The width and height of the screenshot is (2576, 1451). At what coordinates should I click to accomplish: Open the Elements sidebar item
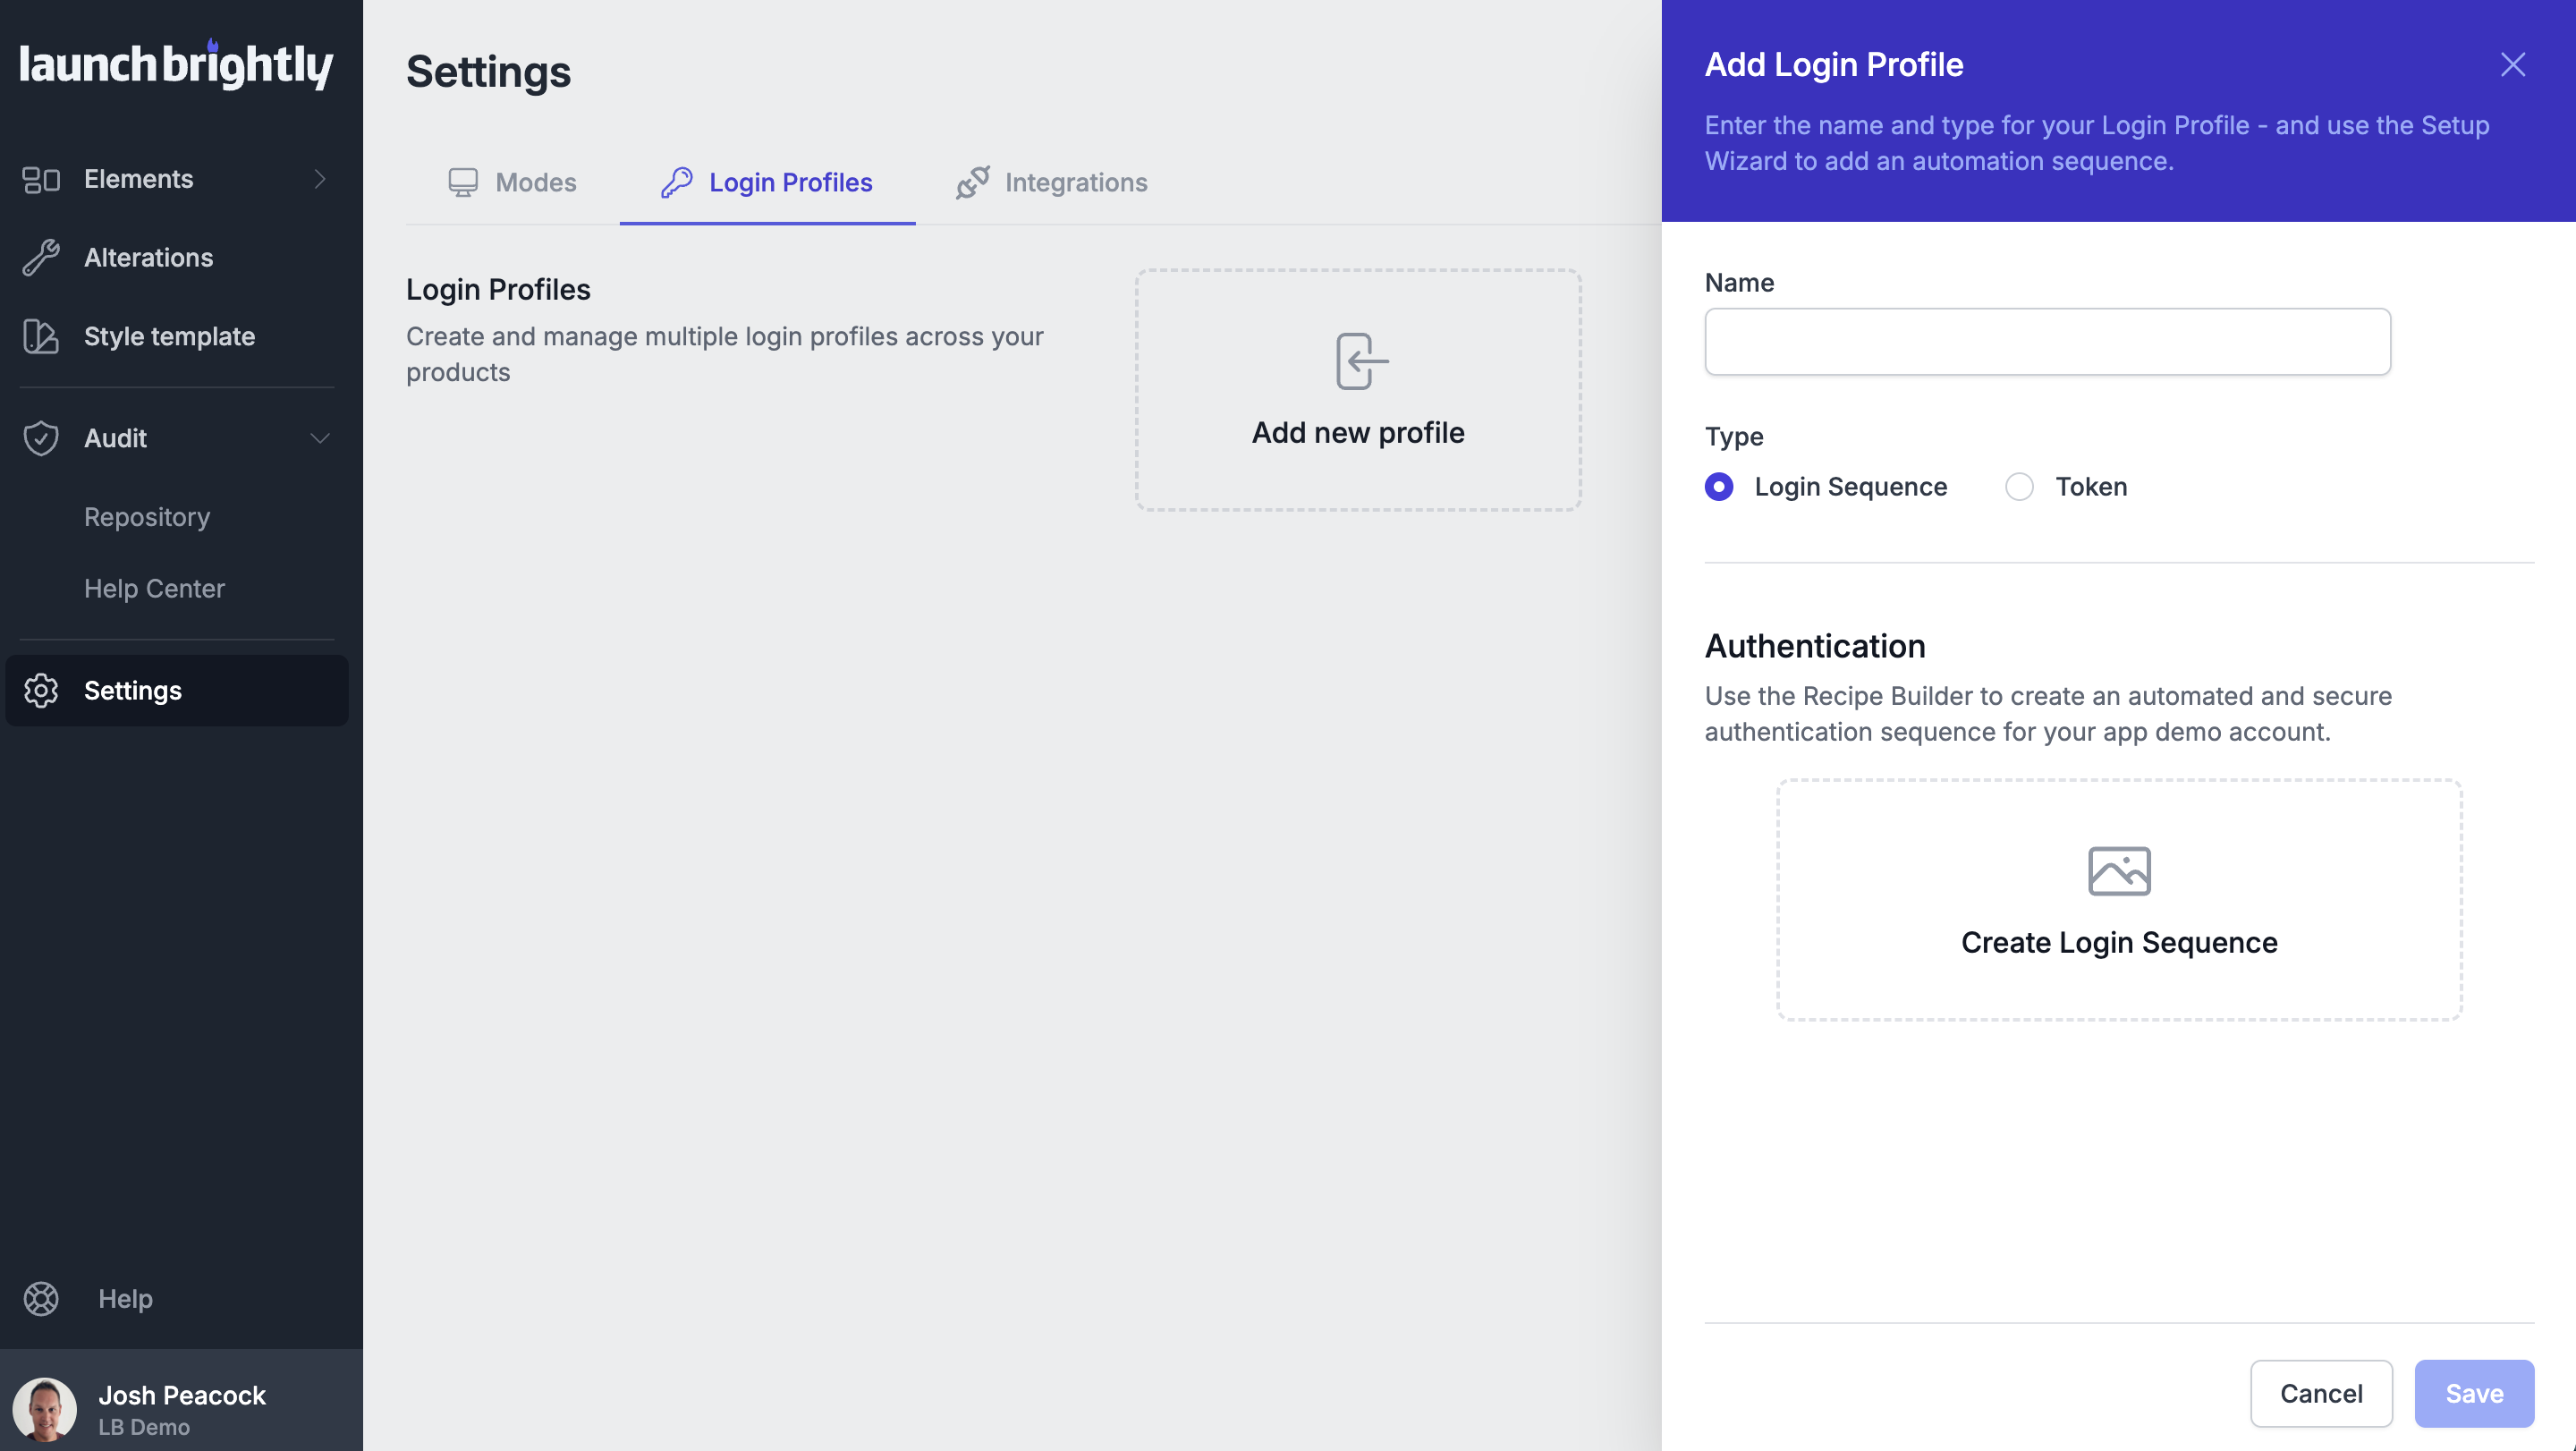[177, 179]
